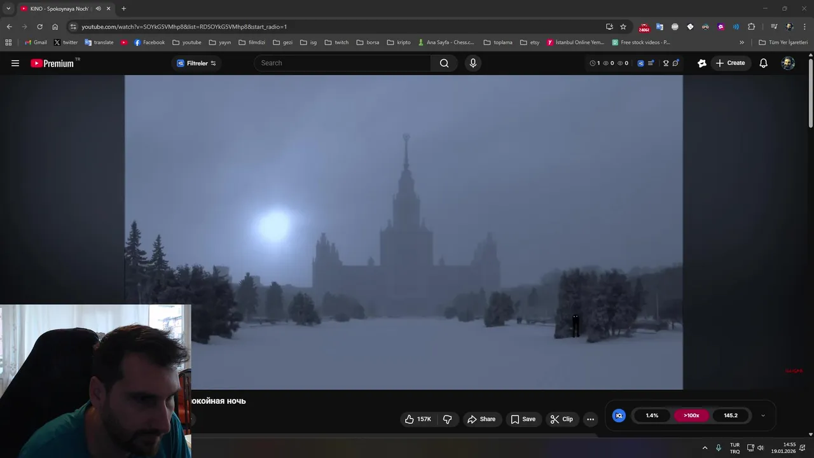Open the Extensions puzzle icon
This screenshot has height=458, width=814.
click(x=751, y=27)
